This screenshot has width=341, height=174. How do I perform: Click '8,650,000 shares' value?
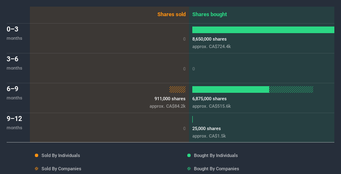209,39
